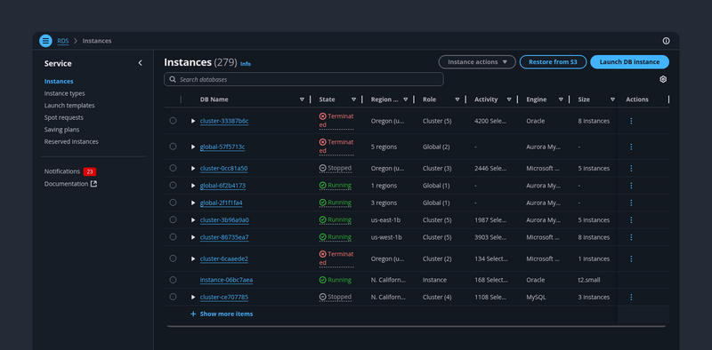
Task: Click the Documentation external link icon
Action: click(x=93, y=184)
